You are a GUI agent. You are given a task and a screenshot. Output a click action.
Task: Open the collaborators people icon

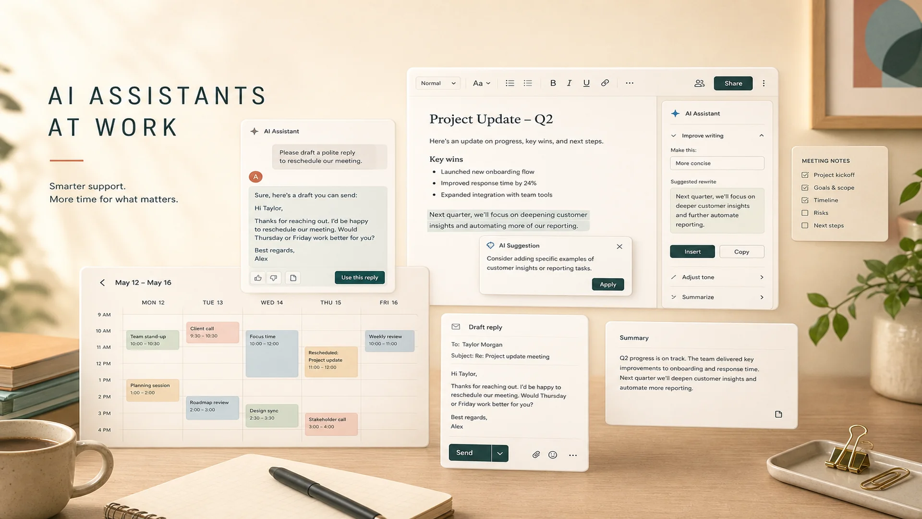(699, 83)
